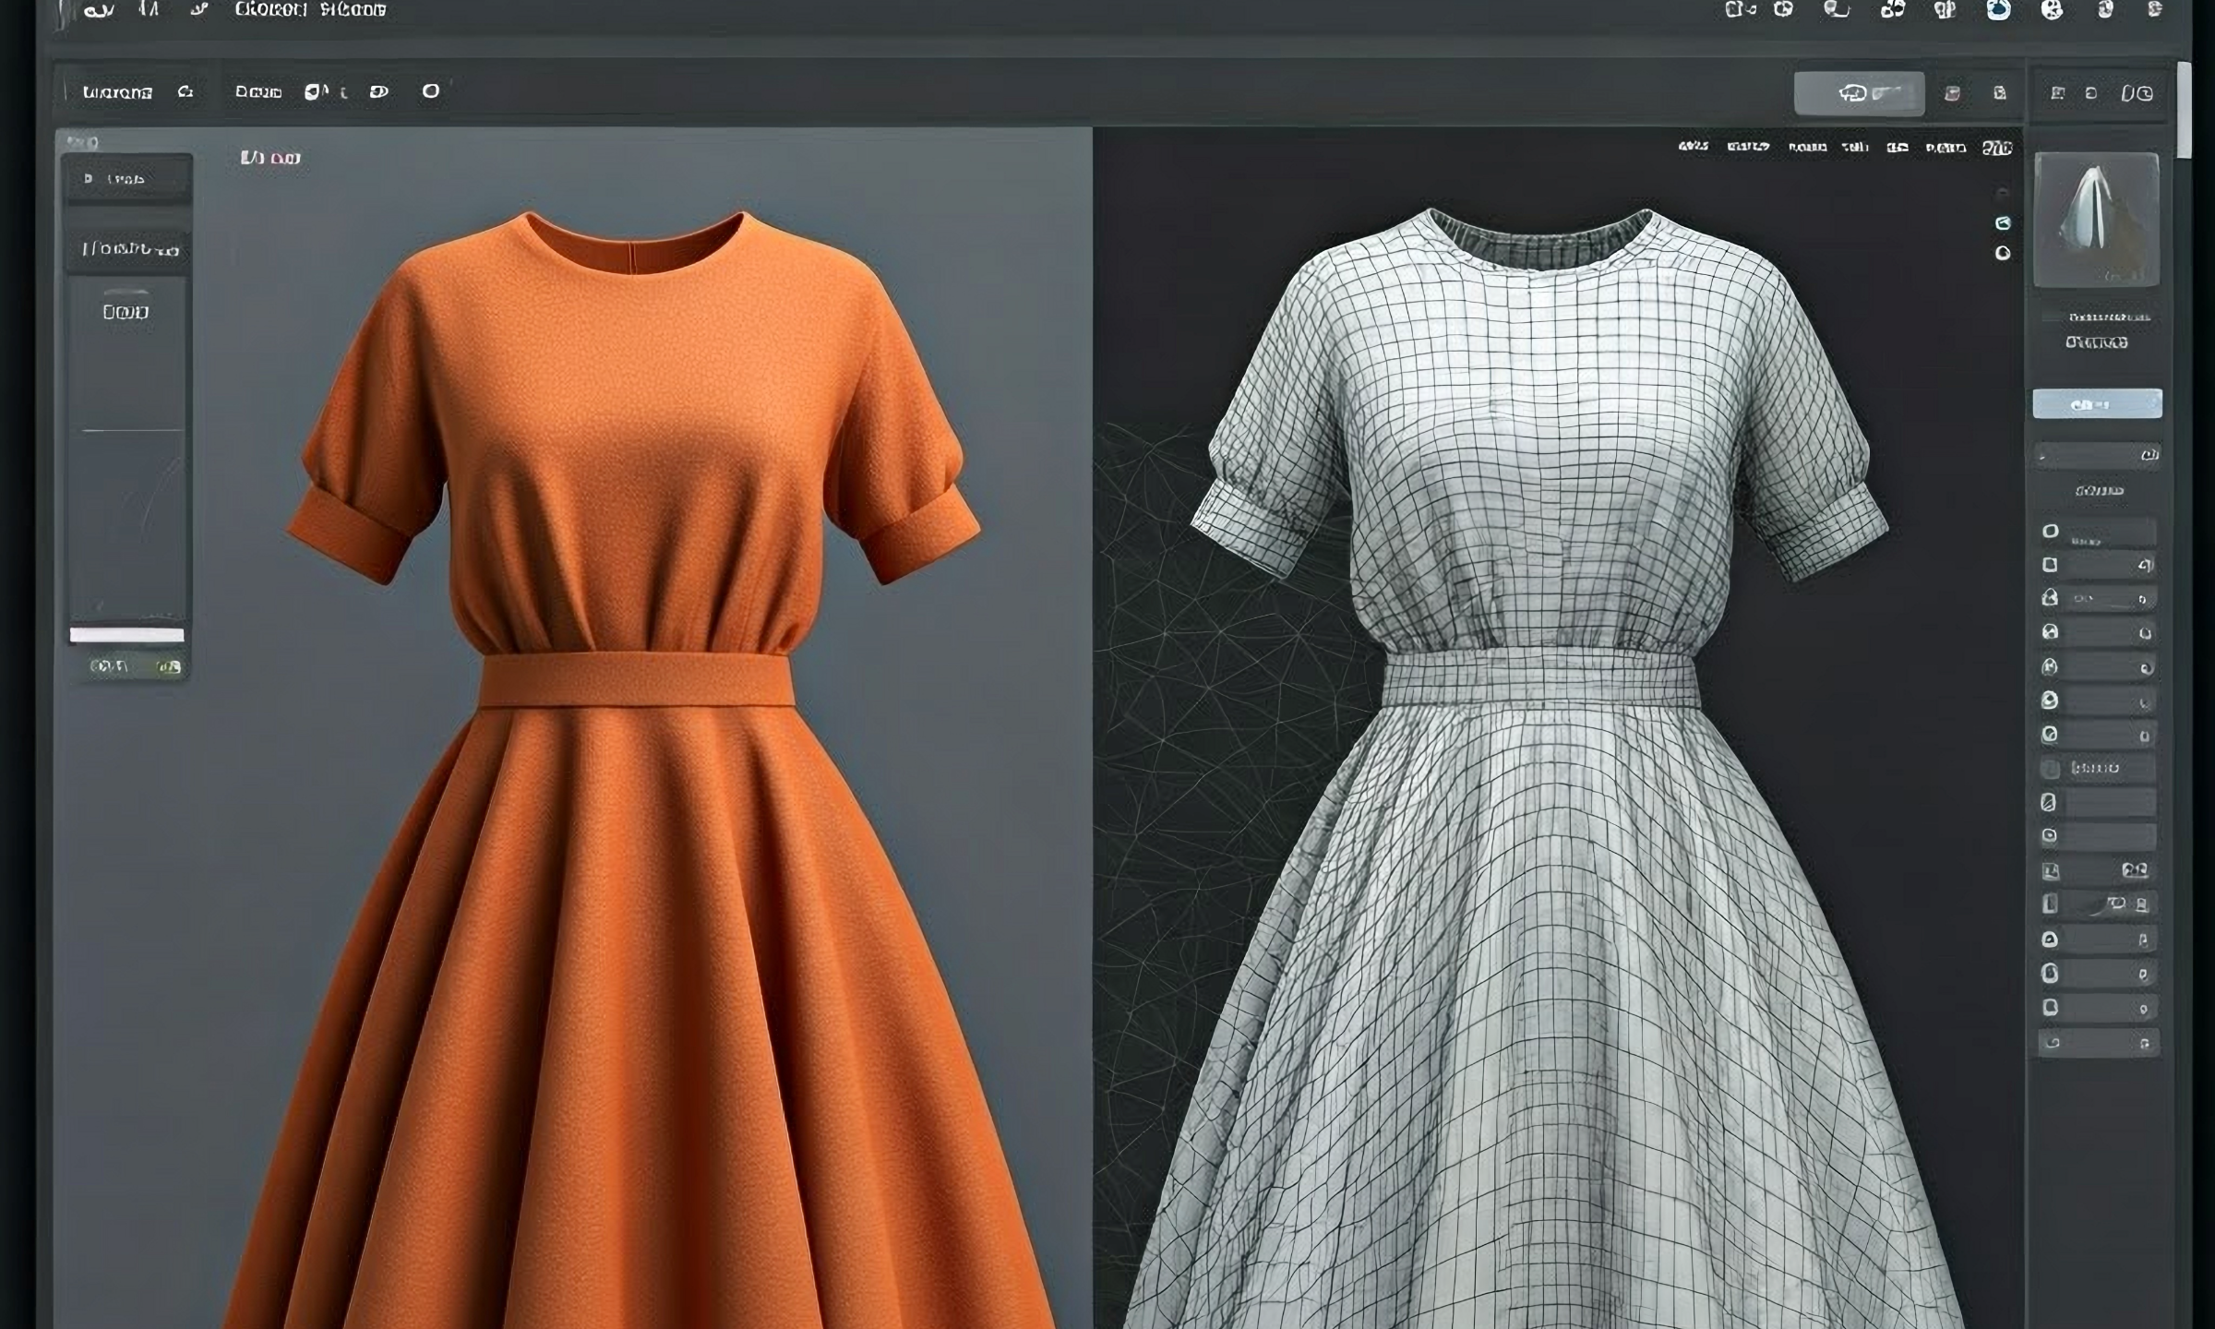Click the document icon right of the reddish icon
The image size is (2215, 1329).
point(1999,93)
